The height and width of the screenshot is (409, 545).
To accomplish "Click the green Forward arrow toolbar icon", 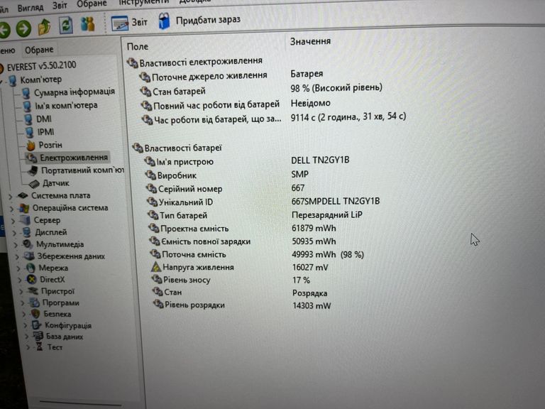I will pos(23,28).
